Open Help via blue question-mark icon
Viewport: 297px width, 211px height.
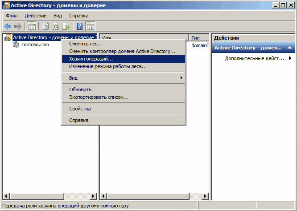[80, 26]
